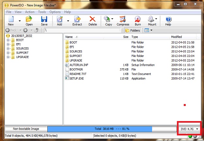Viewport: 204px width, 141px height.
Task: Expand the EFI tree node
Action: (x=8, y=44)
